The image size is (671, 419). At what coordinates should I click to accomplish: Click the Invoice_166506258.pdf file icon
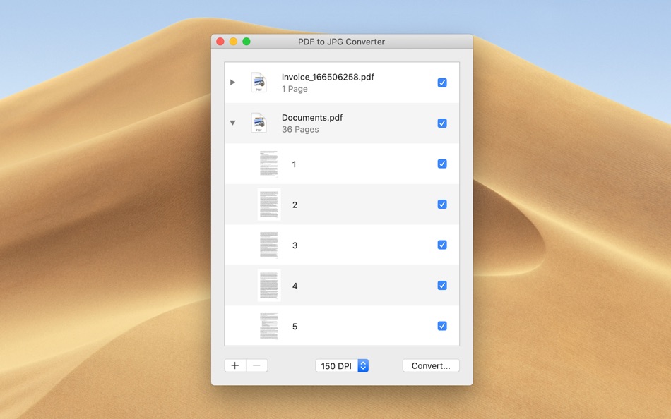point(259,83)
